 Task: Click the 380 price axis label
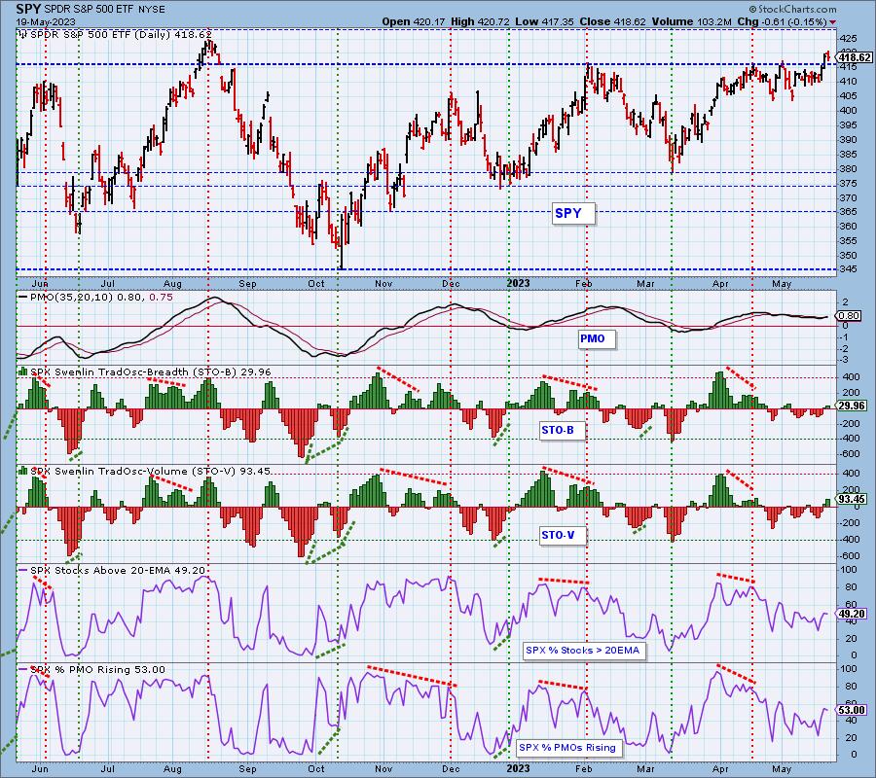(x=848, y=168)
